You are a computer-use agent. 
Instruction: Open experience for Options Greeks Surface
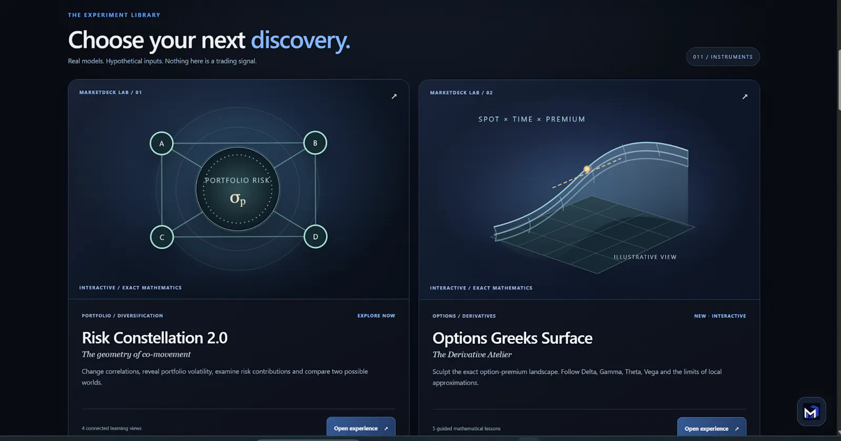pyautogui.click(x=711, y=428)
